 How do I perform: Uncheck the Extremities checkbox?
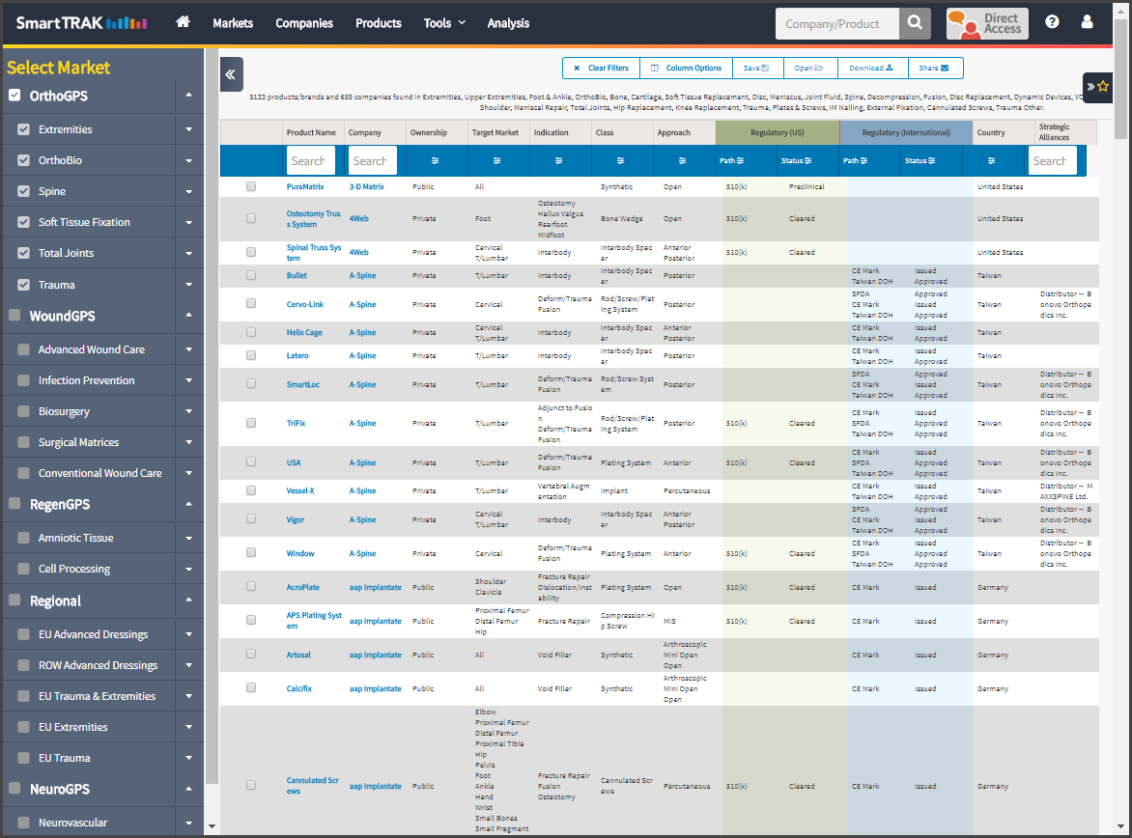pos(24,129)
